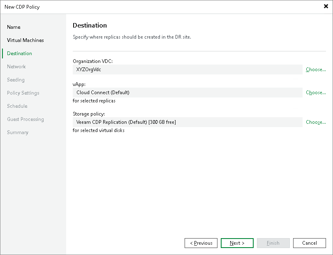Open the vApp chooser

coord(316,93)
